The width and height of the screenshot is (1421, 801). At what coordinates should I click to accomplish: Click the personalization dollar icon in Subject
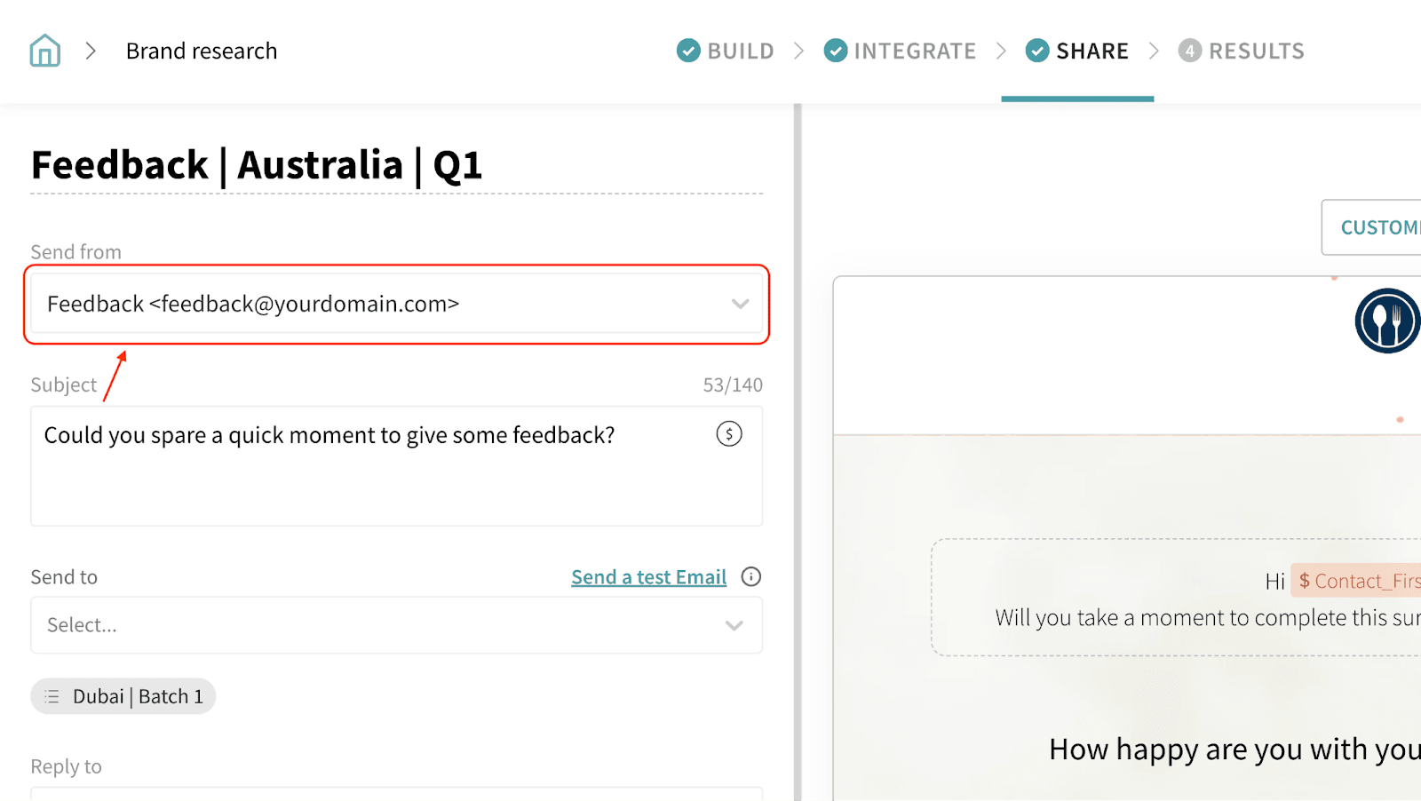[x=728, y=434]
